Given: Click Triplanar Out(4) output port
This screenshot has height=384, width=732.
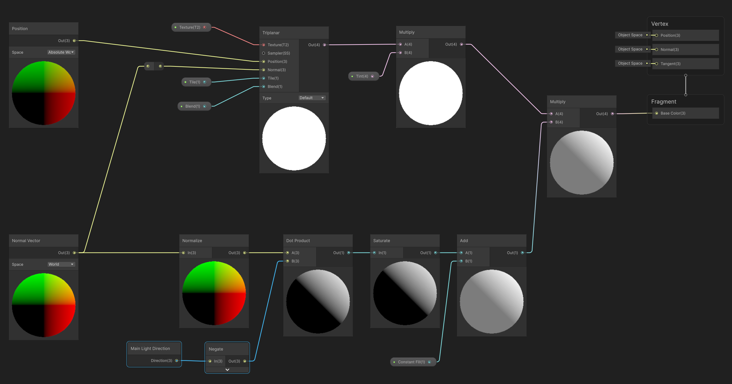Looking at the screenshot, I should point(324,45).
